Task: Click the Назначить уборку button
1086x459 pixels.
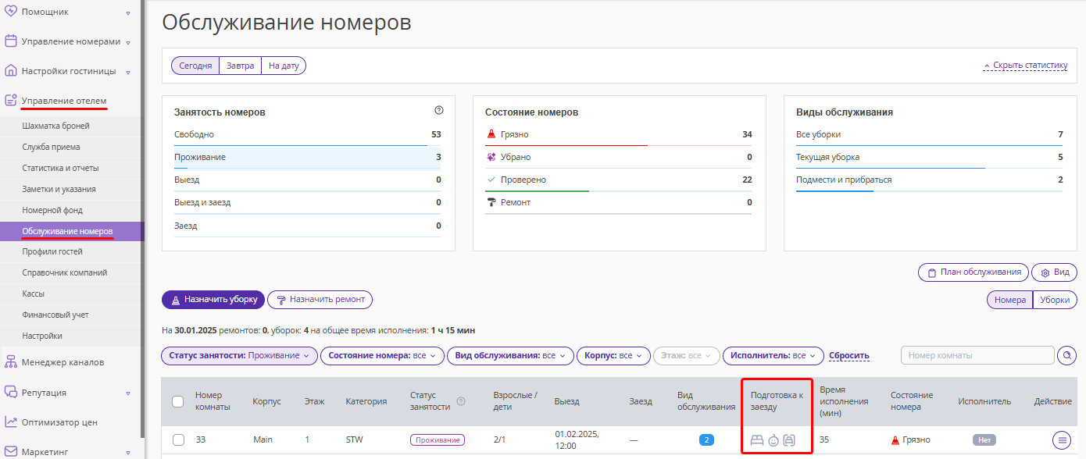Action: tap(213, 299)
